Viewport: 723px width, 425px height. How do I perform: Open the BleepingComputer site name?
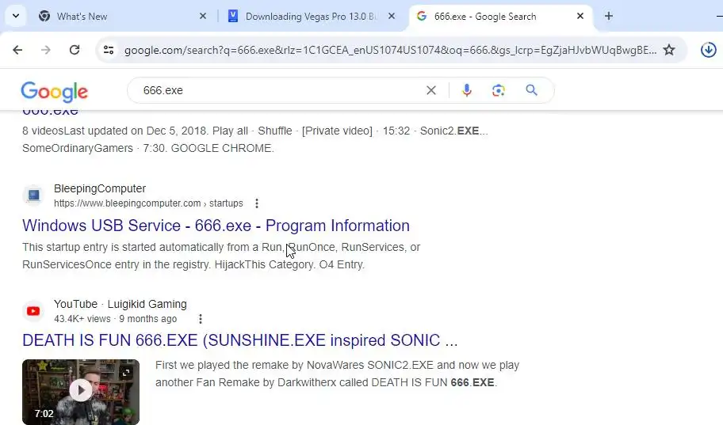pyautogui.click(x=100, y=188)
